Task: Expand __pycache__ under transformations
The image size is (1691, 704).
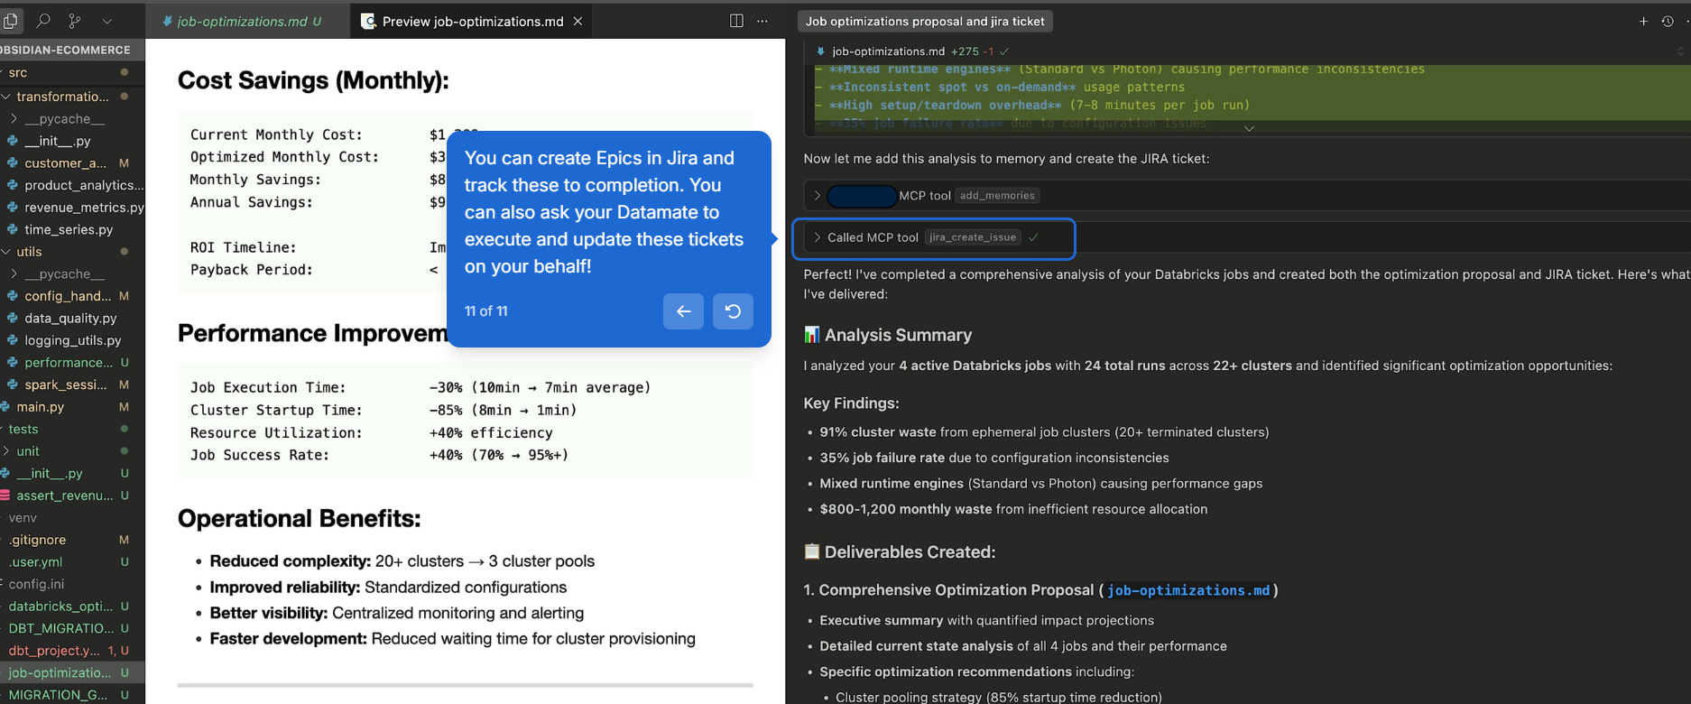Action: (72, 118)
